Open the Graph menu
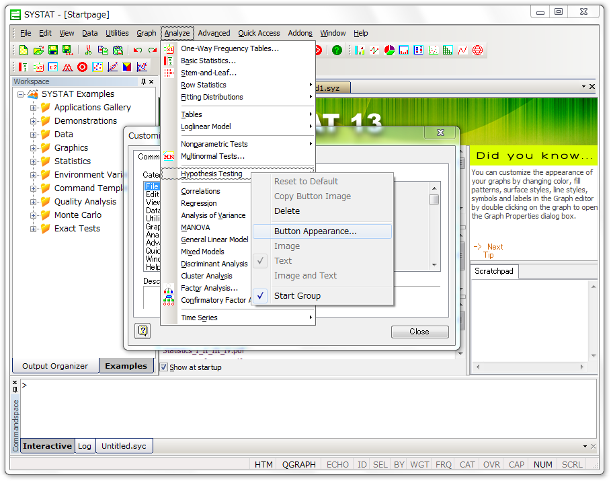611x481 pixels. click(146, 33)
